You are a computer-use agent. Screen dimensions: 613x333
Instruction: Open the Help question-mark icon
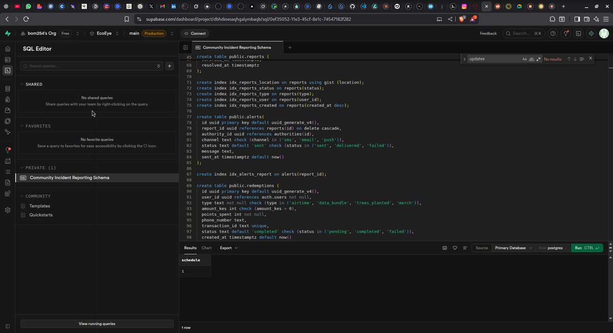[x=553, y=33]
